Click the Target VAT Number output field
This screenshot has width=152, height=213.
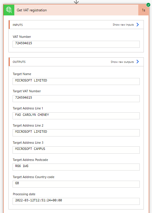point(76,98)
